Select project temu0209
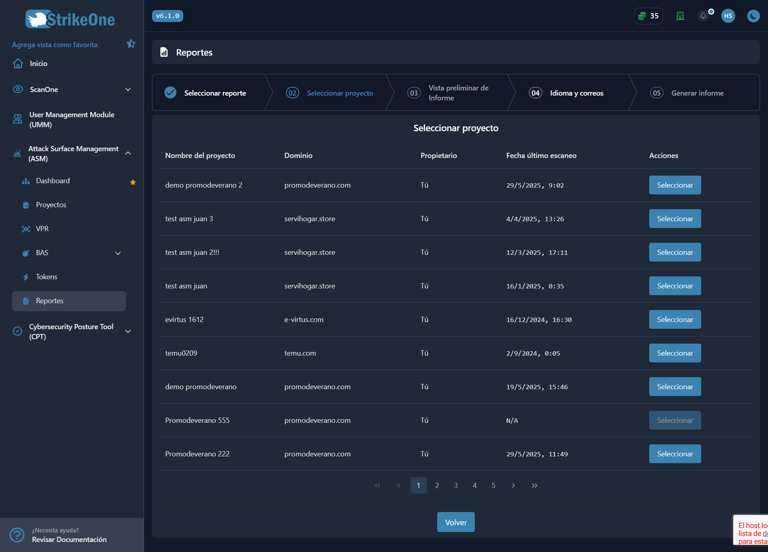 (x=675, y=353)
